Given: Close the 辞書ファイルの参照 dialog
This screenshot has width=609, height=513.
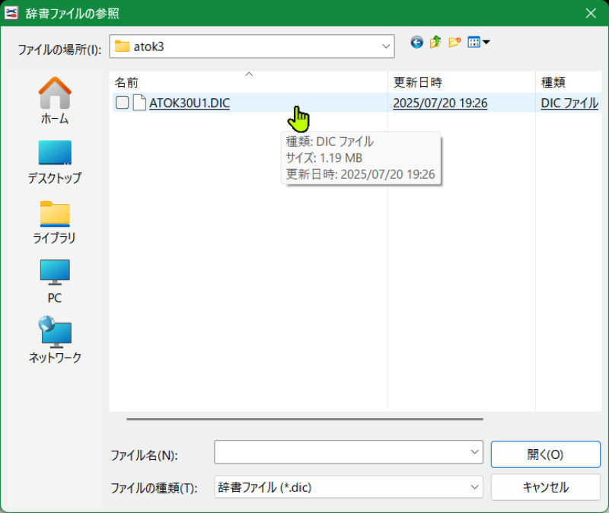Looking at the screenshot, I should click(x=591, y=13).
